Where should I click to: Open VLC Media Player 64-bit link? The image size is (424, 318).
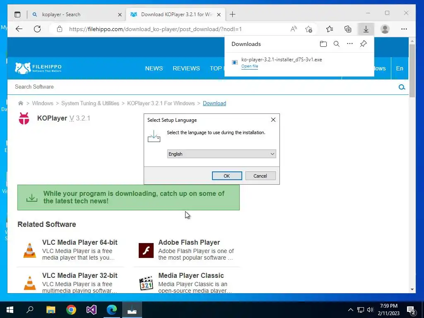tap(80, 242)
